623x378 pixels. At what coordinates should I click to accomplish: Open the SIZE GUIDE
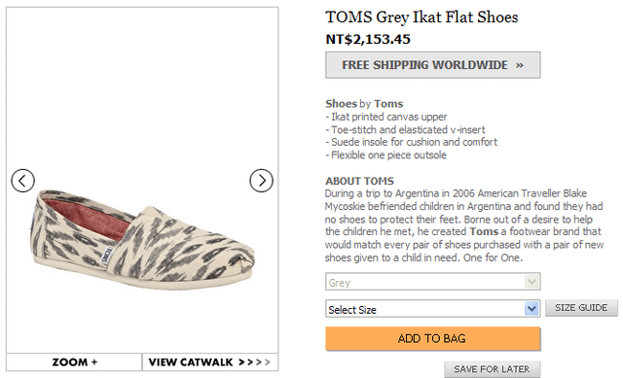coord(581,308)
